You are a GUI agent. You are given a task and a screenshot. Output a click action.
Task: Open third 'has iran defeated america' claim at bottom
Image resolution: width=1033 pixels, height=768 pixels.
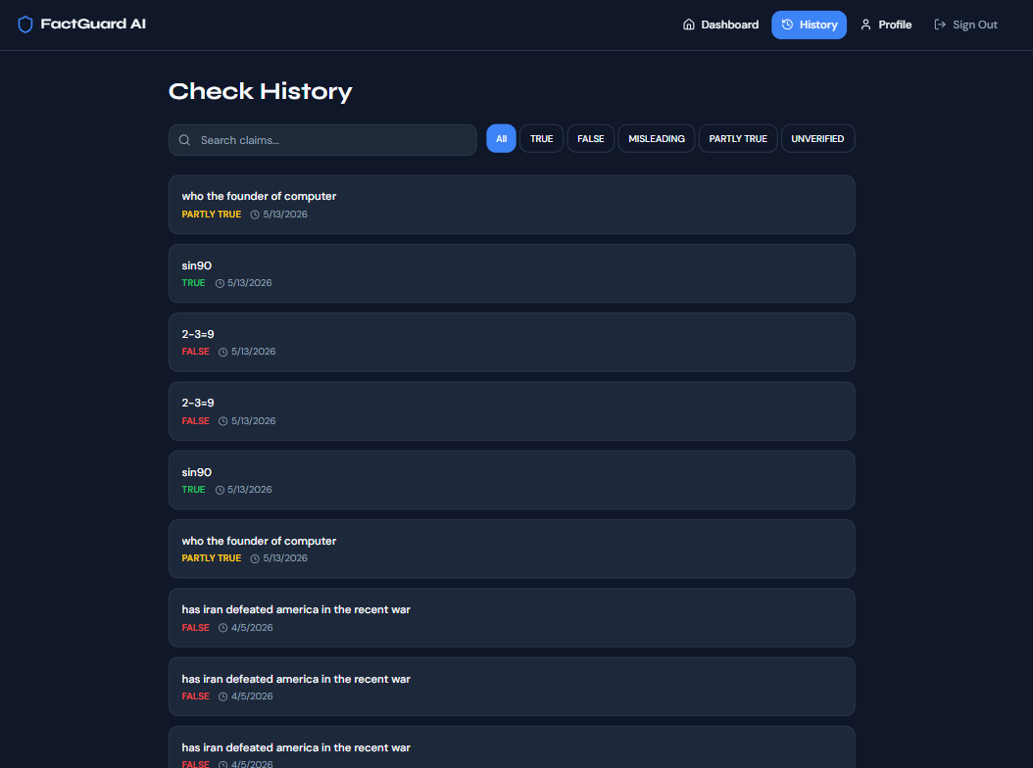coord(512,747)
